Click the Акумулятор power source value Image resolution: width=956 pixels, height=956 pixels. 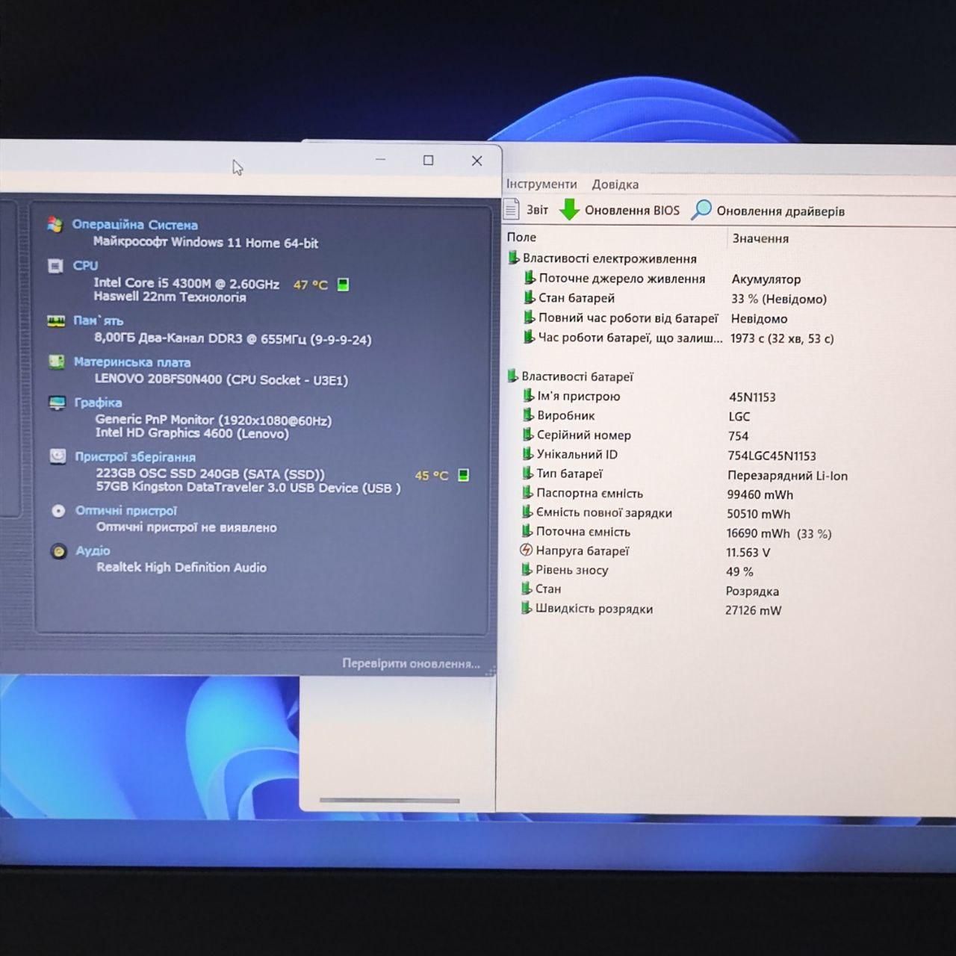(x=766, y=279)
